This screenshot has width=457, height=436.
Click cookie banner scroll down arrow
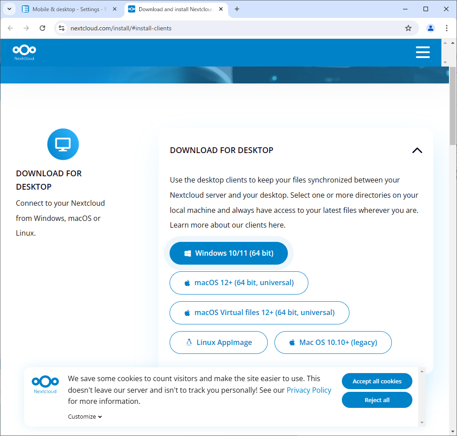pyautogui.click(x=422, y=422)
